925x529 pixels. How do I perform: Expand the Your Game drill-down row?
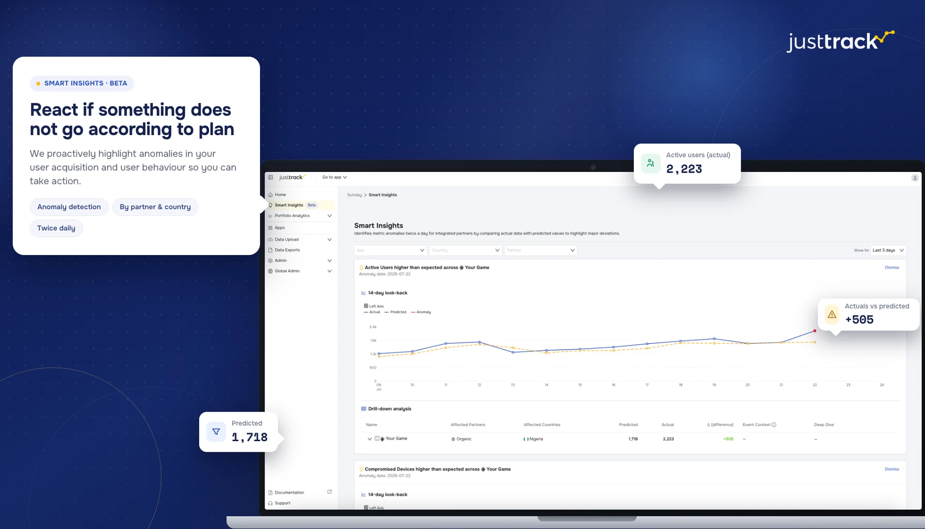pos(369,439)
